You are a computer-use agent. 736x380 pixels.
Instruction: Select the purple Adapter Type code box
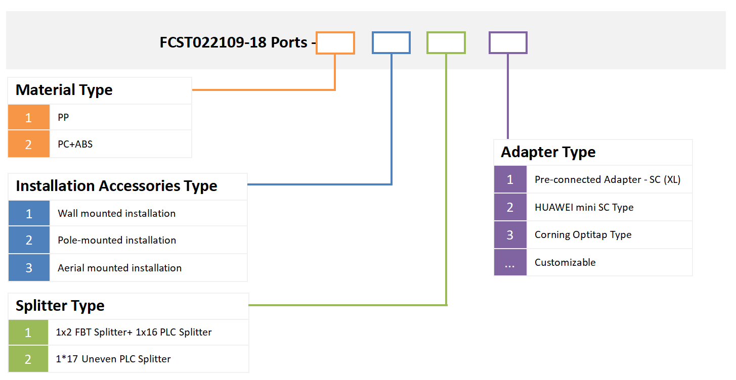coord(508,42)
